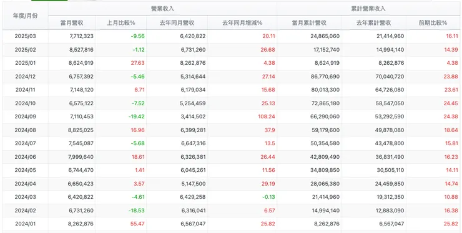Select the 2024/03 row label
The image size is (462, 233).
pyautogui.click(x=26, y=197)
